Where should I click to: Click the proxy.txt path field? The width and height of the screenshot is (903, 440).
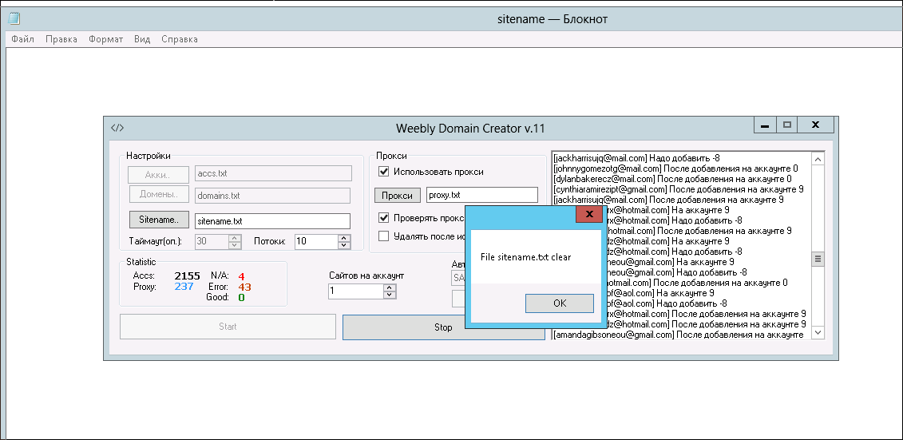tap(482, 195)
